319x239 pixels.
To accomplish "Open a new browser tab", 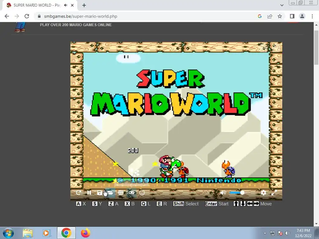I will (84, 5).
